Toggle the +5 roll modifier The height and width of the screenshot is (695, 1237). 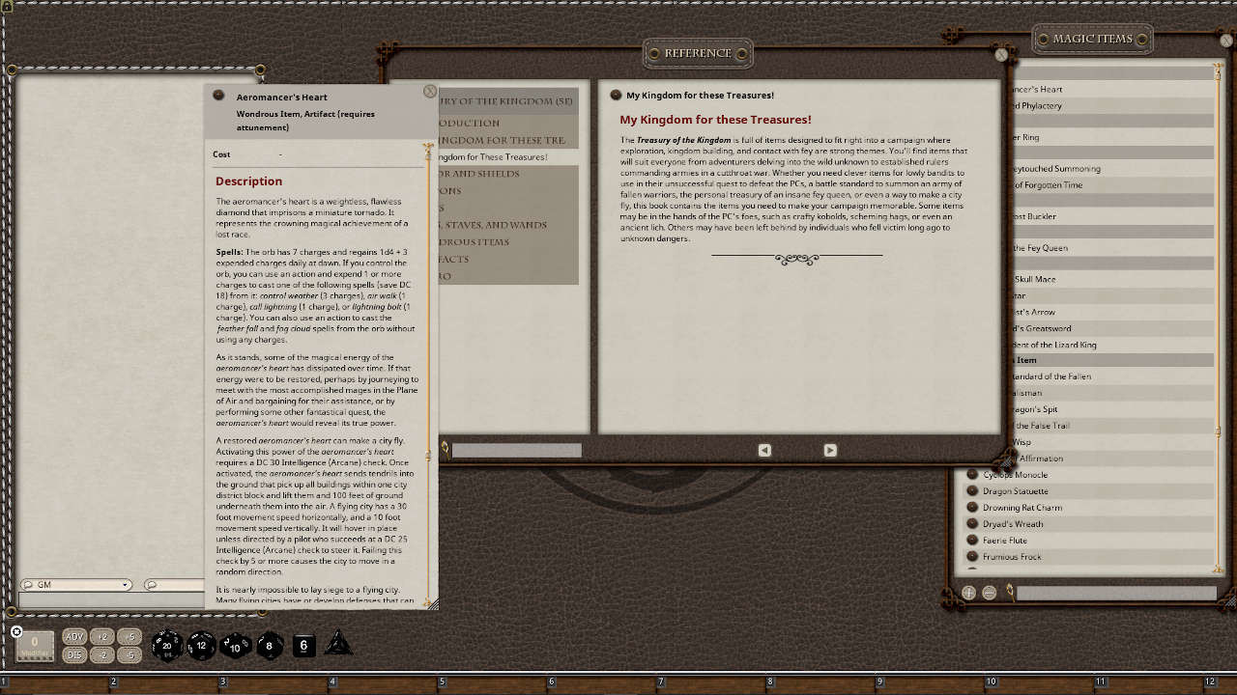(x=129, y=636)
